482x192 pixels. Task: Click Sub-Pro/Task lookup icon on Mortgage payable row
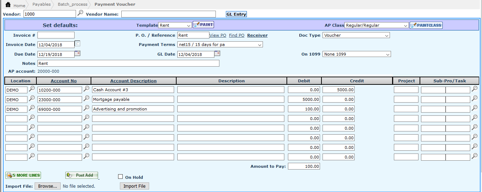(475, 99)
